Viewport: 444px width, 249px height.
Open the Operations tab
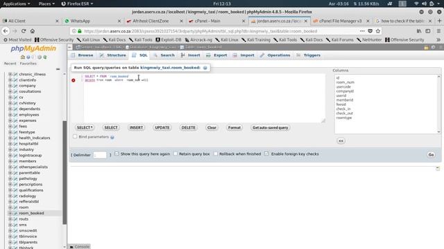[x=275, y=55]
